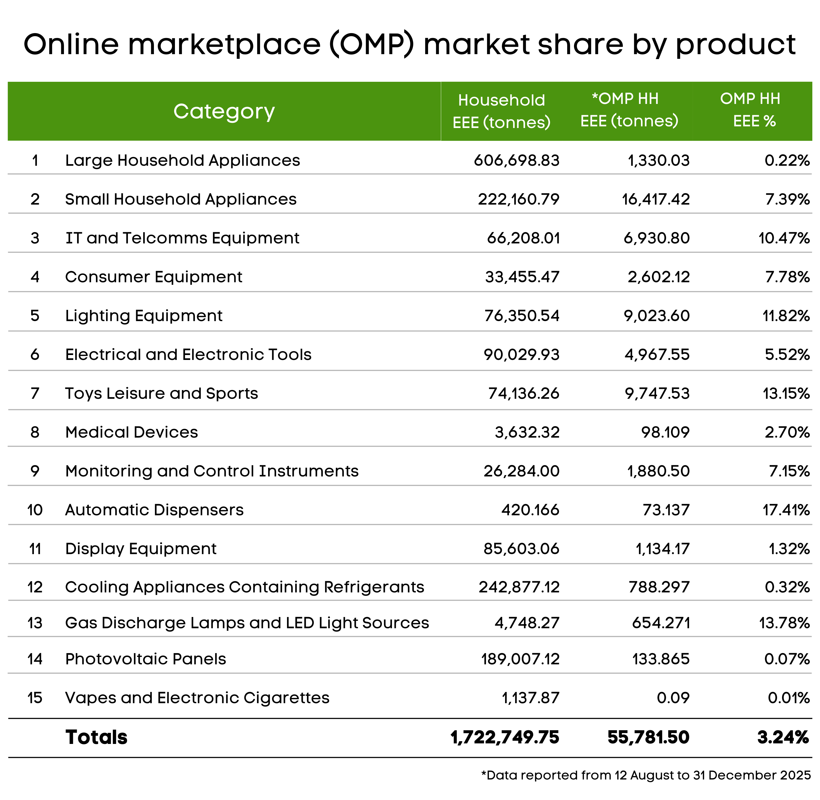Select the Lighting Equipment row label
This screenshot has height=800, width=820.
144,316
